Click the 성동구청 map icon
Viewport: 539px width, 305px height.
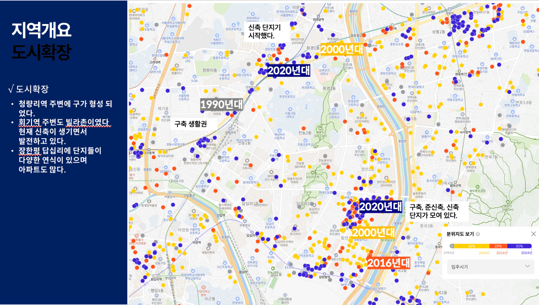pos(160,259)
